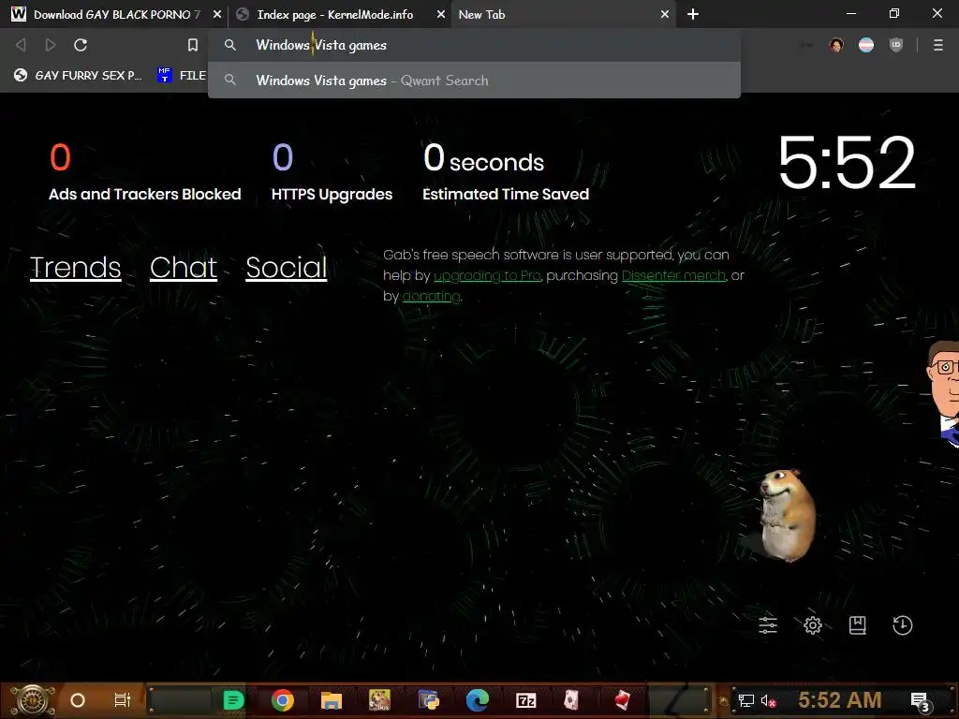This screenshot has height=719, width=959.
Task: Follow the Dissenter merch link
Action: click(x=673, y=276)
